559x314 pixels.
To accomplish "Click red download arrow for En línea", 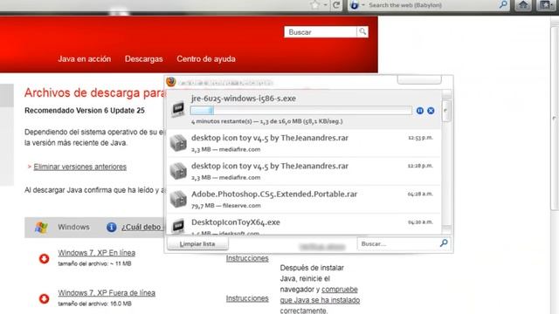I will 45,258.
